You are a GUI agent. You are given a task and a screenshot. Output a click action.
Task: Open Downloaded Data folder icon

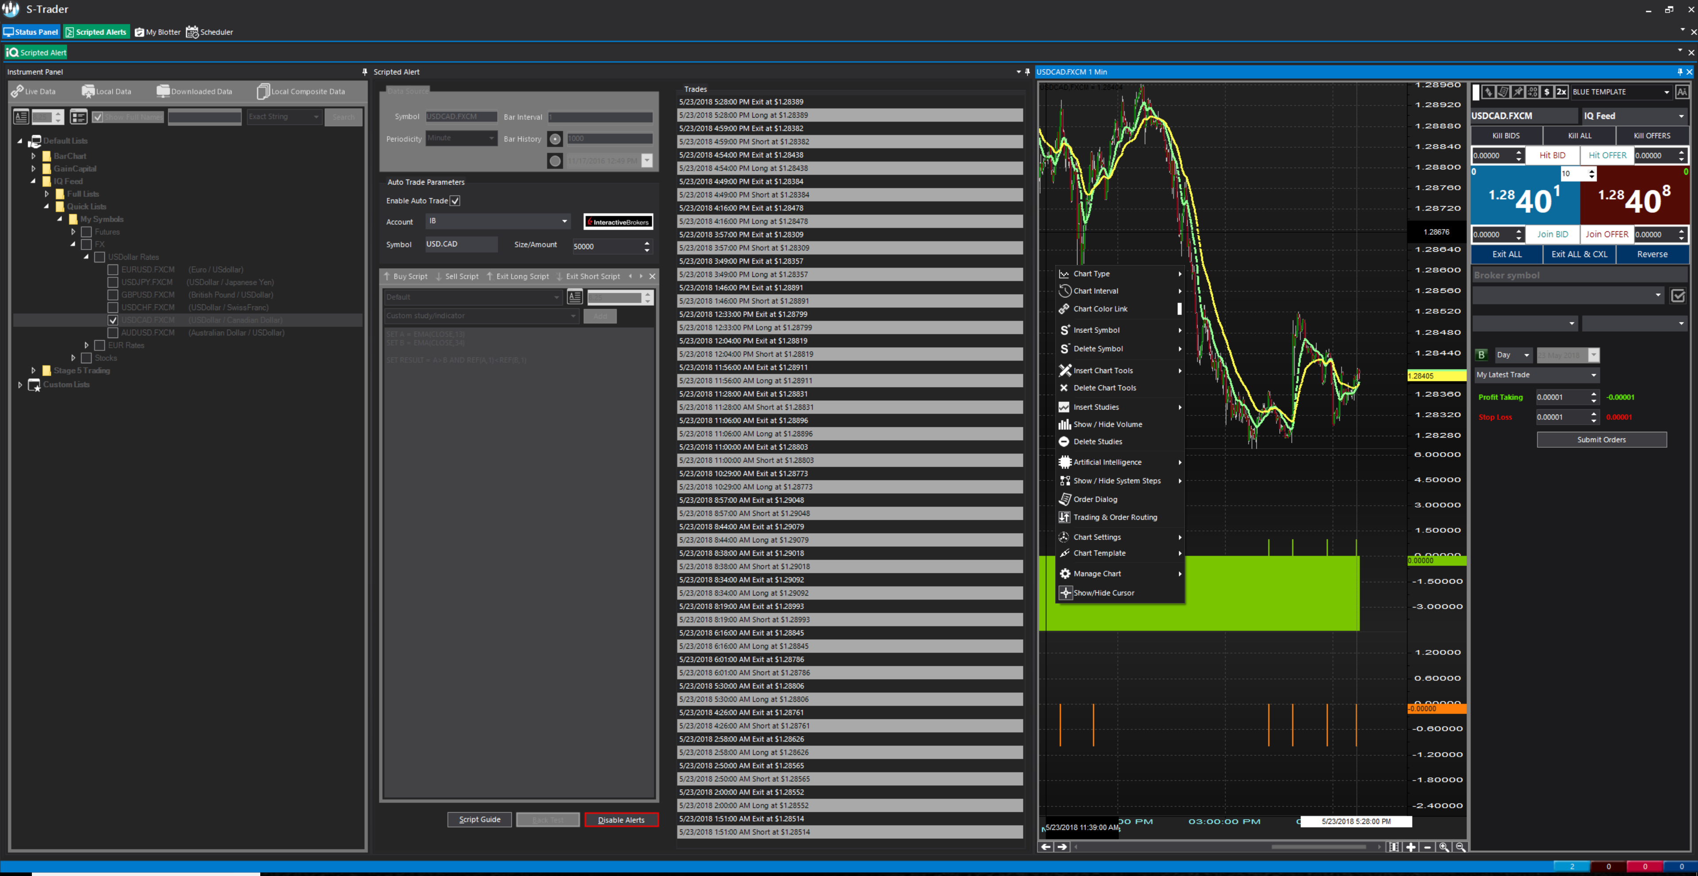coord(163,92)
